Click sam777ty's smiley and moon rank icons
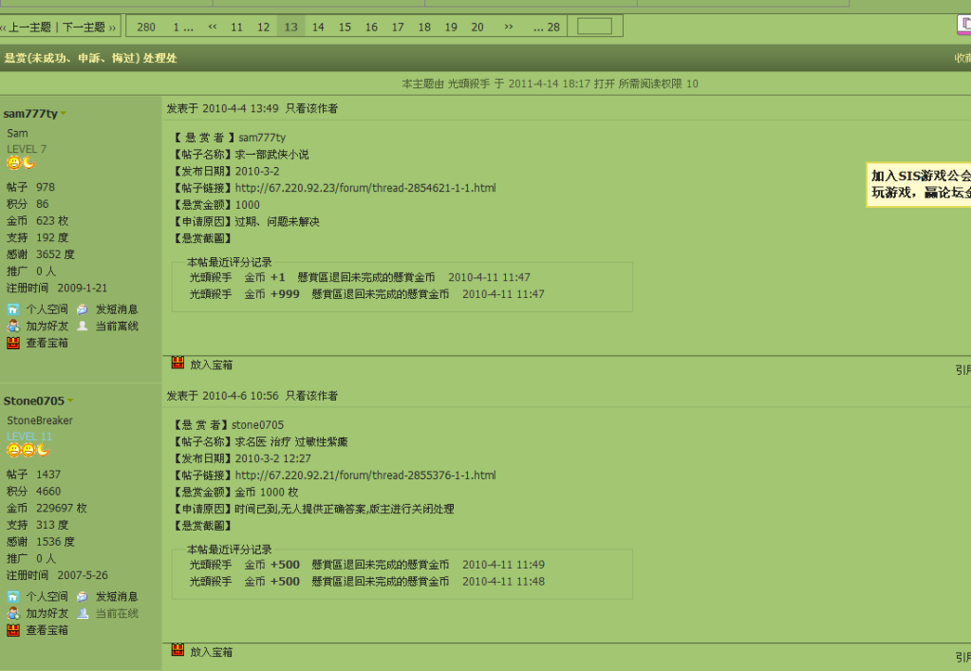 (x=21, y=163)
